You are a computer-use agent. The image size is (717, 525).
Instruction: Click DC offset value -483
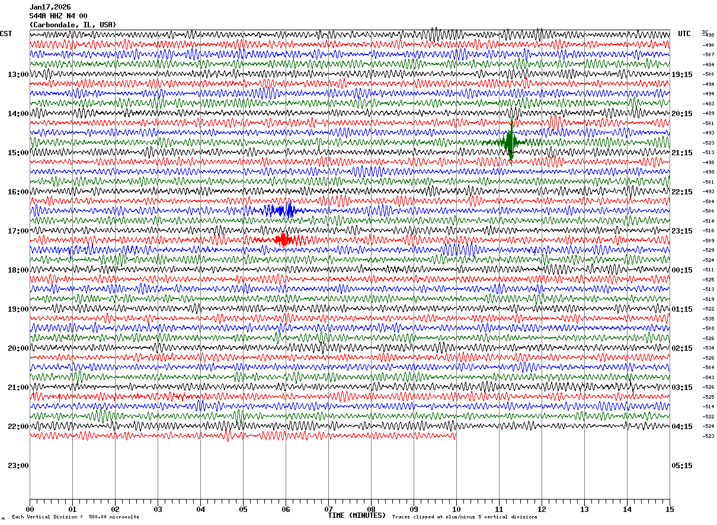(708, 104)
